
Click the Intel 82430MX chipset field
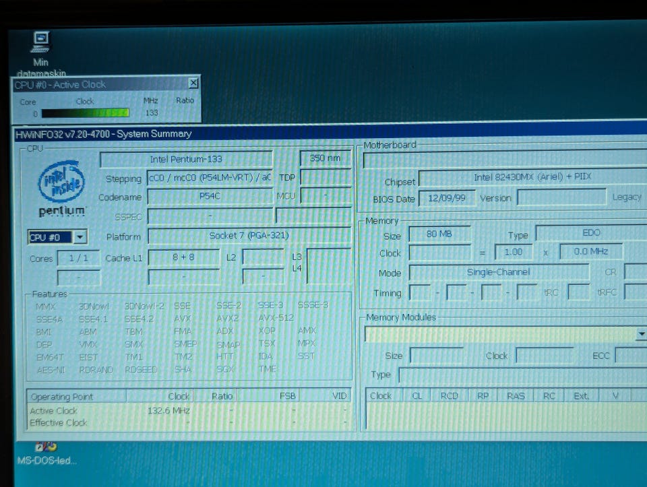click(532, 177)
